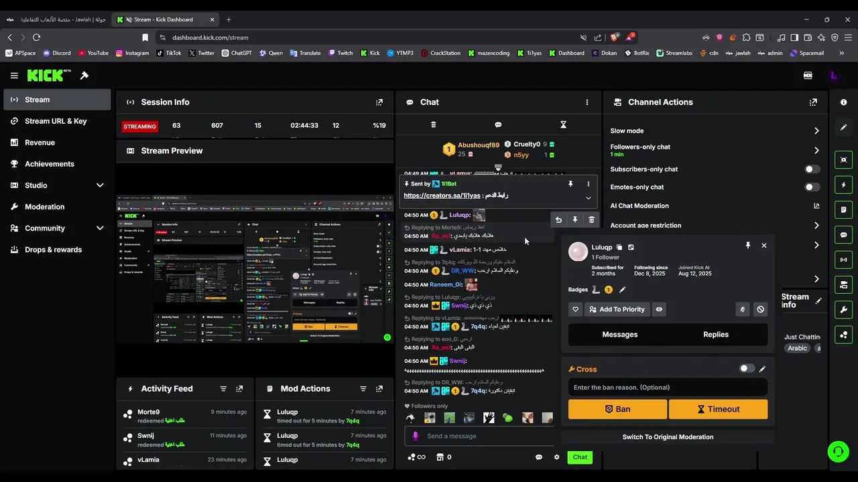
Task: Click the green Chat button
Action: tap(580, 457)
